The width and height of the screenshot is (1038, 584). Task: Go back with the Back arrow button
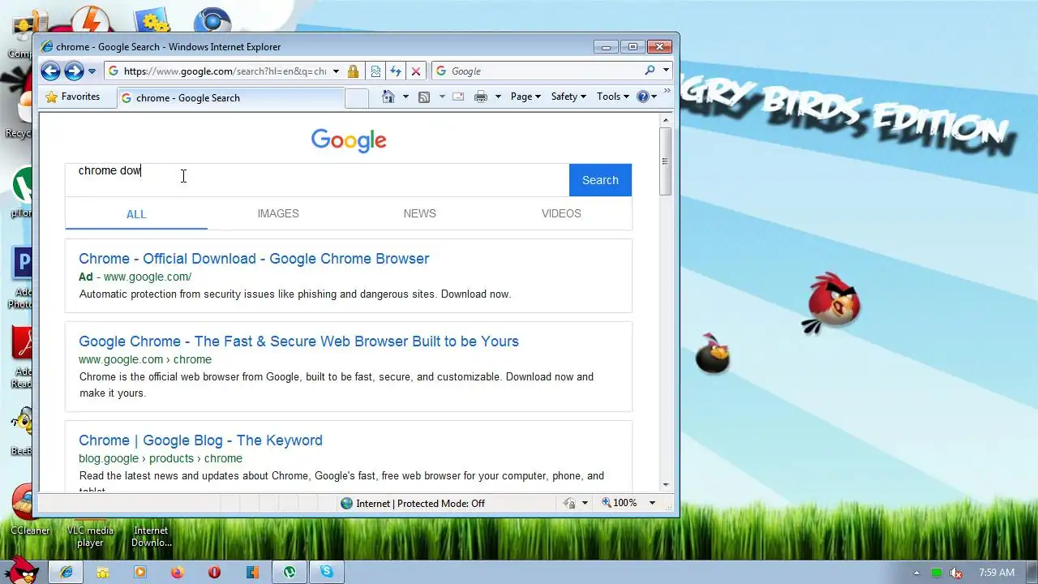(50, 71)
